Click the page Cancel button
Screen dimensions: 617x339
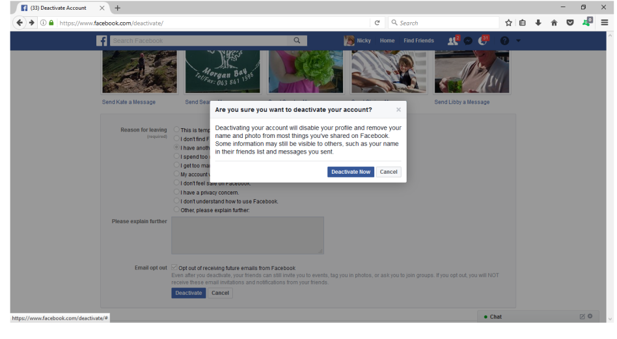[220, 293]
